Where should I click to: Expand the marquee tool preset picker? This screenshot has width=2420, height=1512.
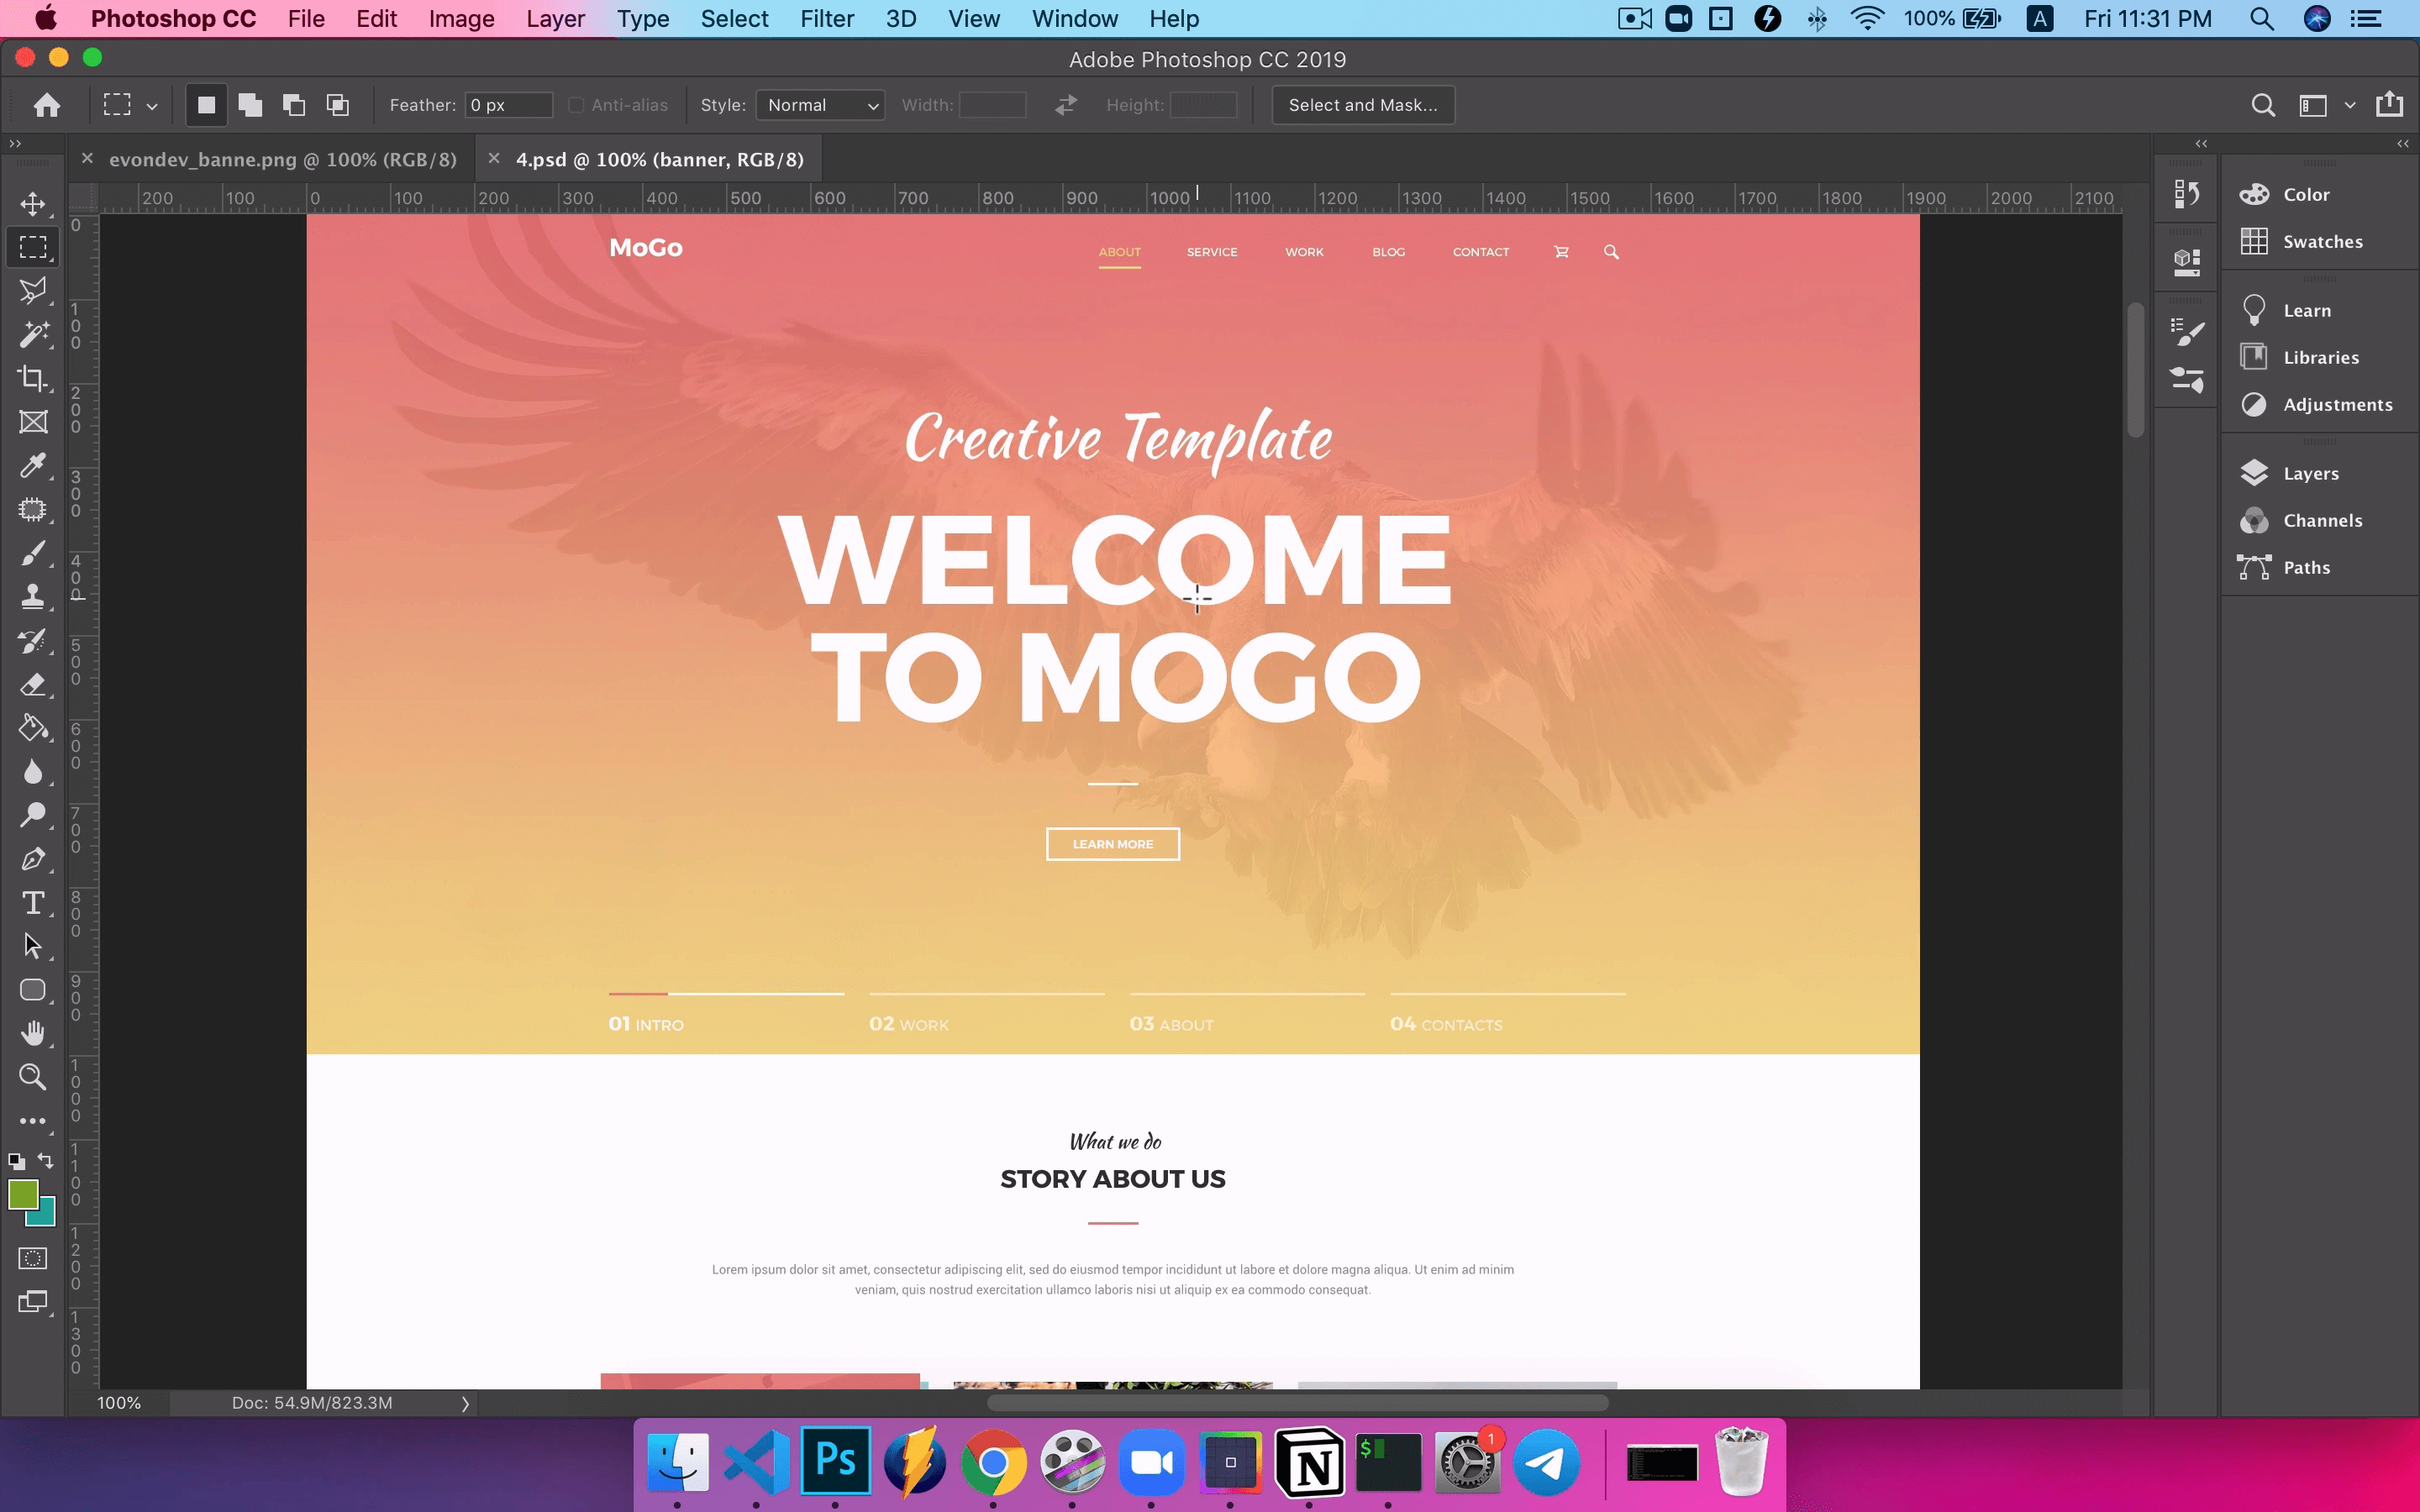[x=152, y=106]
